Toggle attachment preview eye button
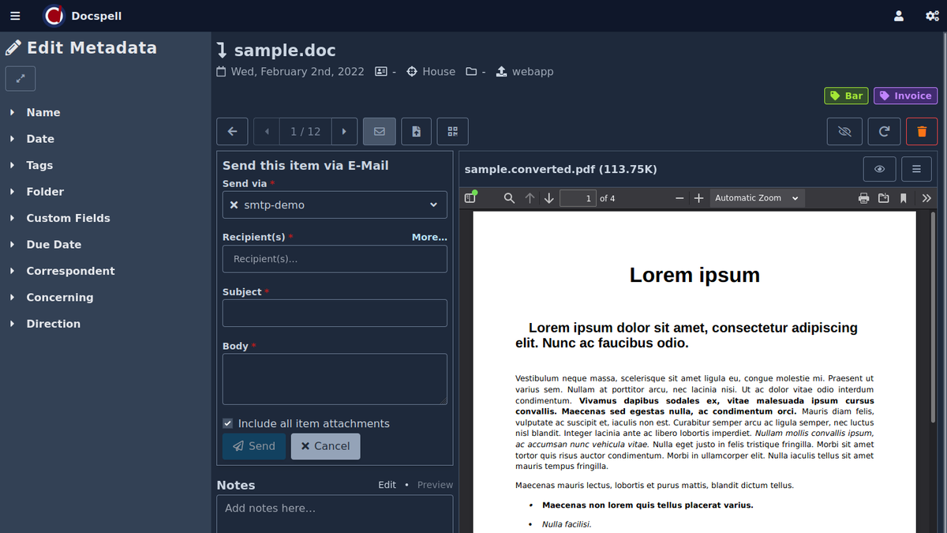The height and width of the screenshot is (533, 947). coord(879,169)
